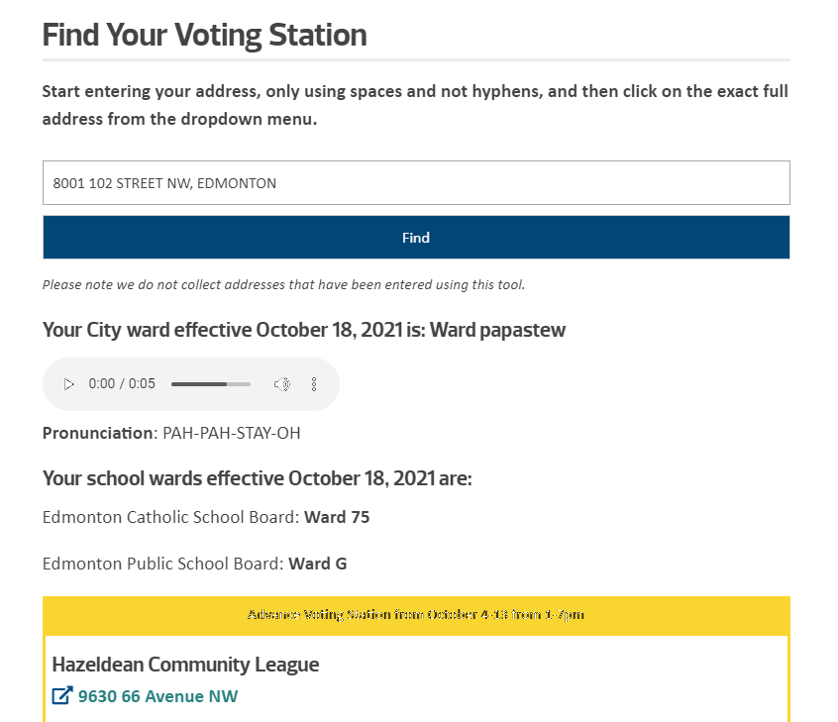Open the 9630 66 Avenue NW link
Screen dimensions: 838x722
pos(158,696)
